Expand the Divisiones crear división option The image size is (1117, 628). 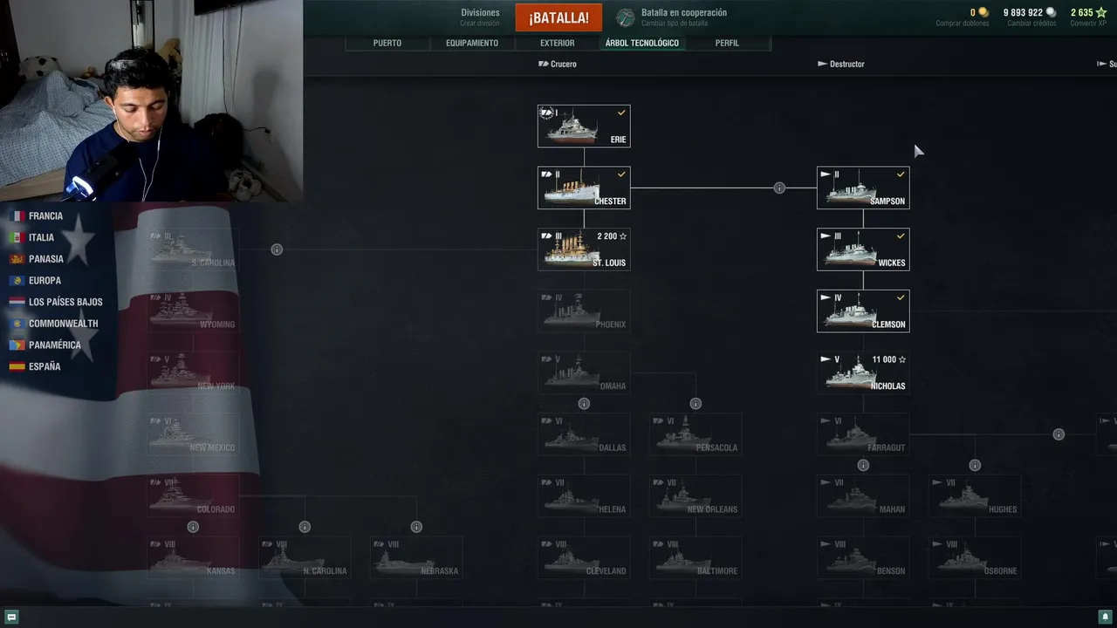click(480, 17)
